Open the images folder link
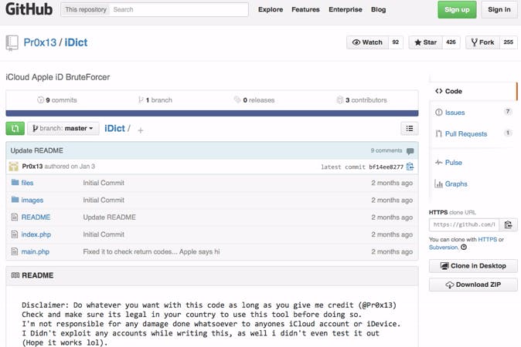 (32, 200)
